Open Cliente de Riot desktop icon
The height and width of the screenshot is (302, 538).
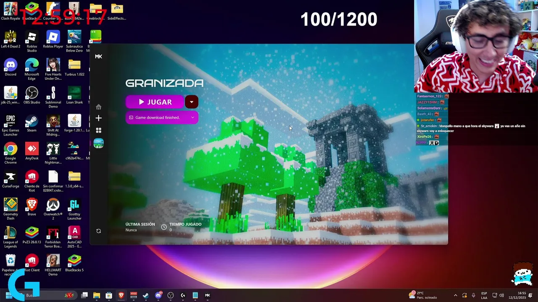(32, 182)
